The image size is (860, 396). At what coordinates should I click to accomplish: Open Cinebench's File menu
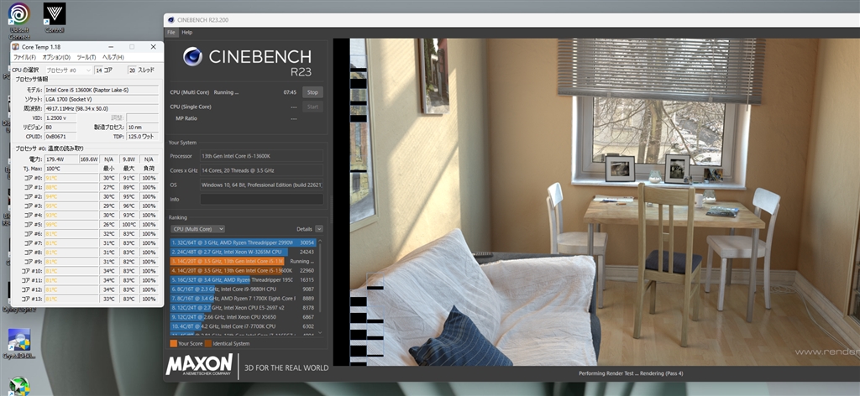[x=171, y=33]
